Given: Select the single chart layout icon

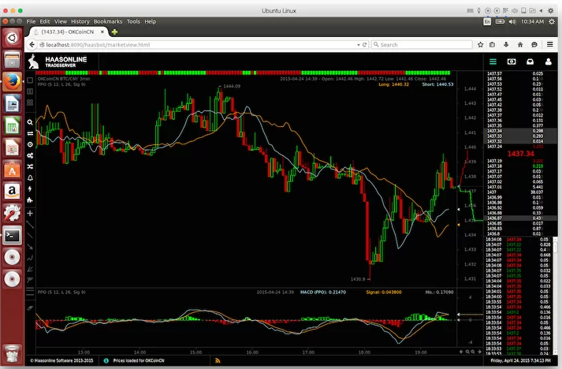Looking at the screenshot, I should pyautogui.click(x=30, y=80).
